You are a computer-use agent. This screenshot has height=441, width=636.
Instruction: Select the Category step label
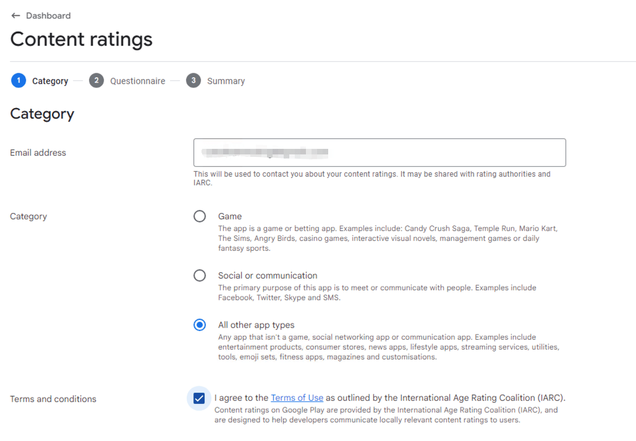click(x=50, y=81)
